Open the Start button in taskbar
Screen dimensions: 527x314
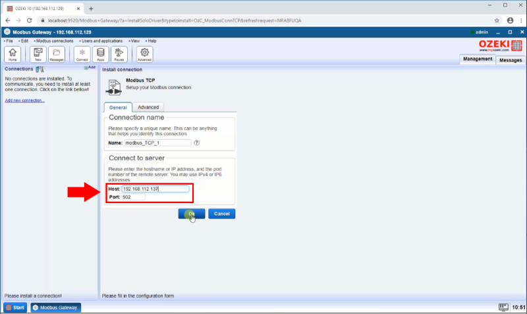pos(15,307)
